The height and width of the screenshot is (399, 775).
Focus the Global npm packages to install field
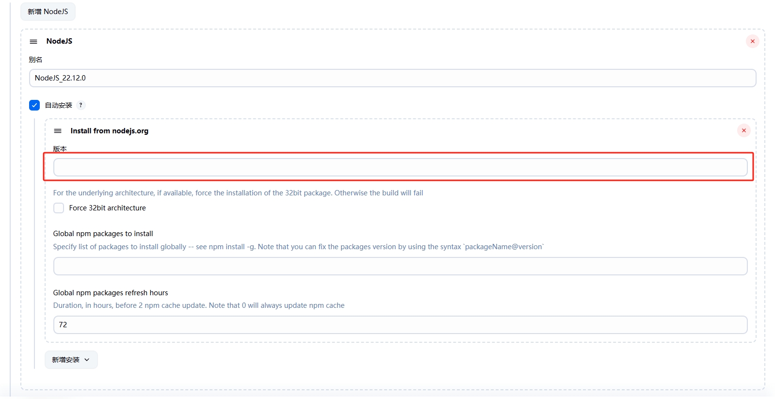[400, 266]
